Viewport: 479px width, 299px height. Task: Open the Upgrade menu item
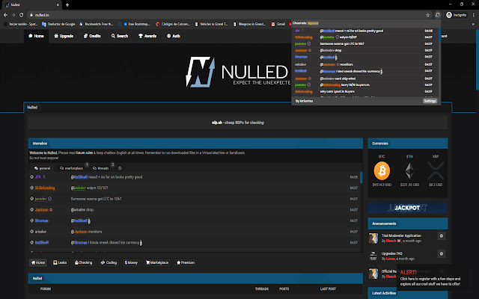64,36
